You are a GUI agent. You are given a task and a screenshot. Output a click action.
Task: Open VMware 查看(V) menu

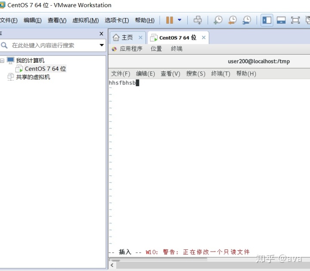[57, 20]
